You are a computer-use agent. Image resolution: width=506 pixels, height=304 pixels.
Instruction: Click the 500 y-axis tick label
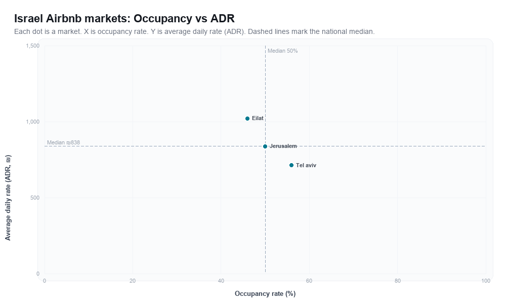(x=35, y=198)
